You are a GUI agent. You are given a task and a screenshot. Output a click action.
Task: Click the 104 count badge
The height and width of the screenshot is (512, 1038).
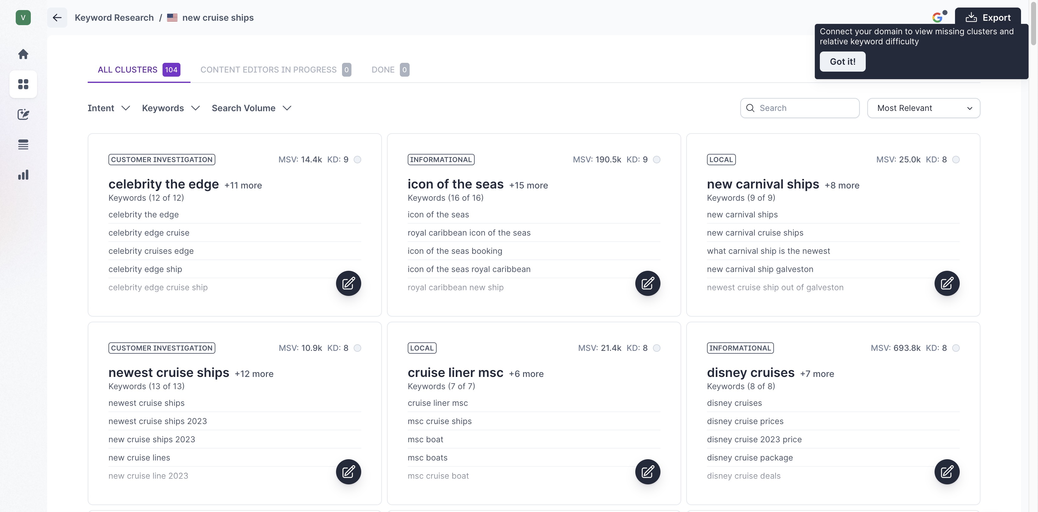click(171, 70)
